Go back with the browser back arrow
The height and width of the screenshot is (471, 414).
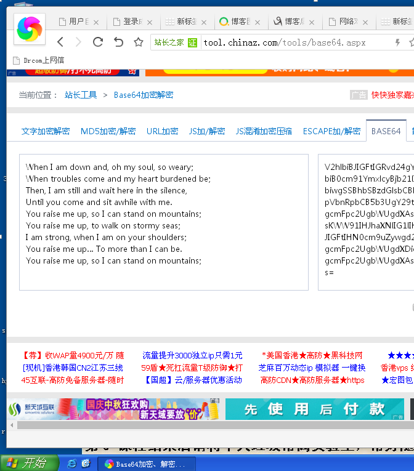coord(60,42)
